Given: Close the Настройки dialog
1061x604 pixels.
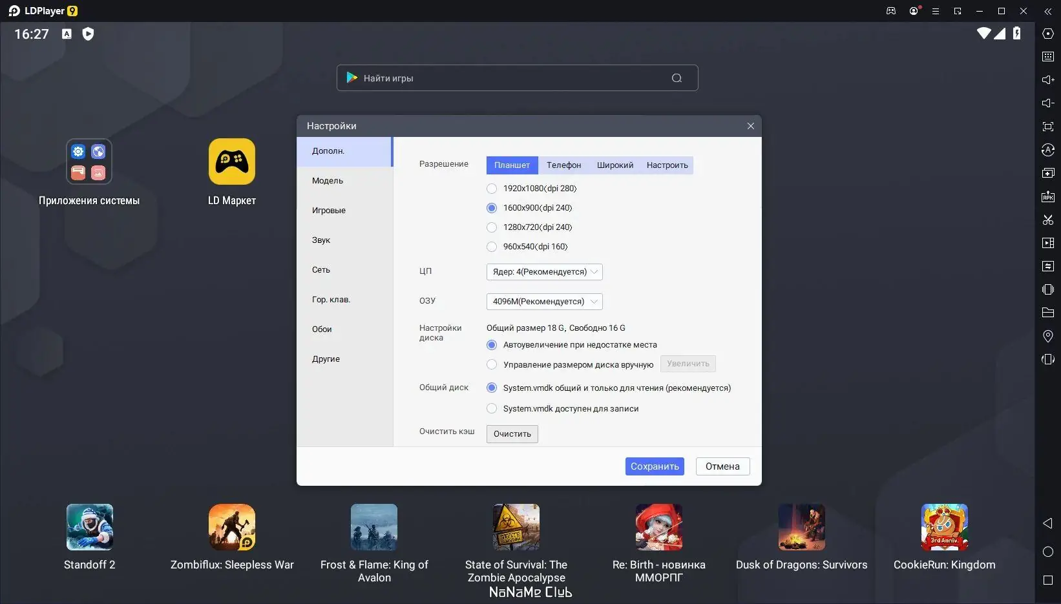Looking at the screenshot, I should [x=751, y=126].
